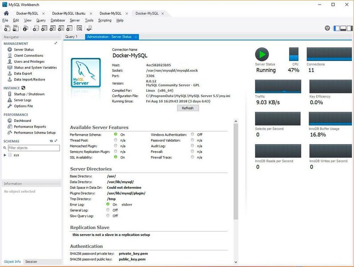Click the MySQL Server dolphin logo
Image resolution: width=354 pixels, height=267 pixels.
tap(86, 73)
